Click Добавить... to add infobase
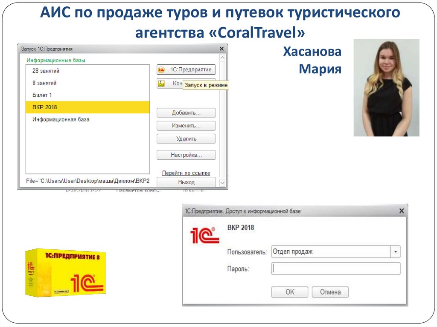This screenshot has height=327, width=437. click(186, 113)
